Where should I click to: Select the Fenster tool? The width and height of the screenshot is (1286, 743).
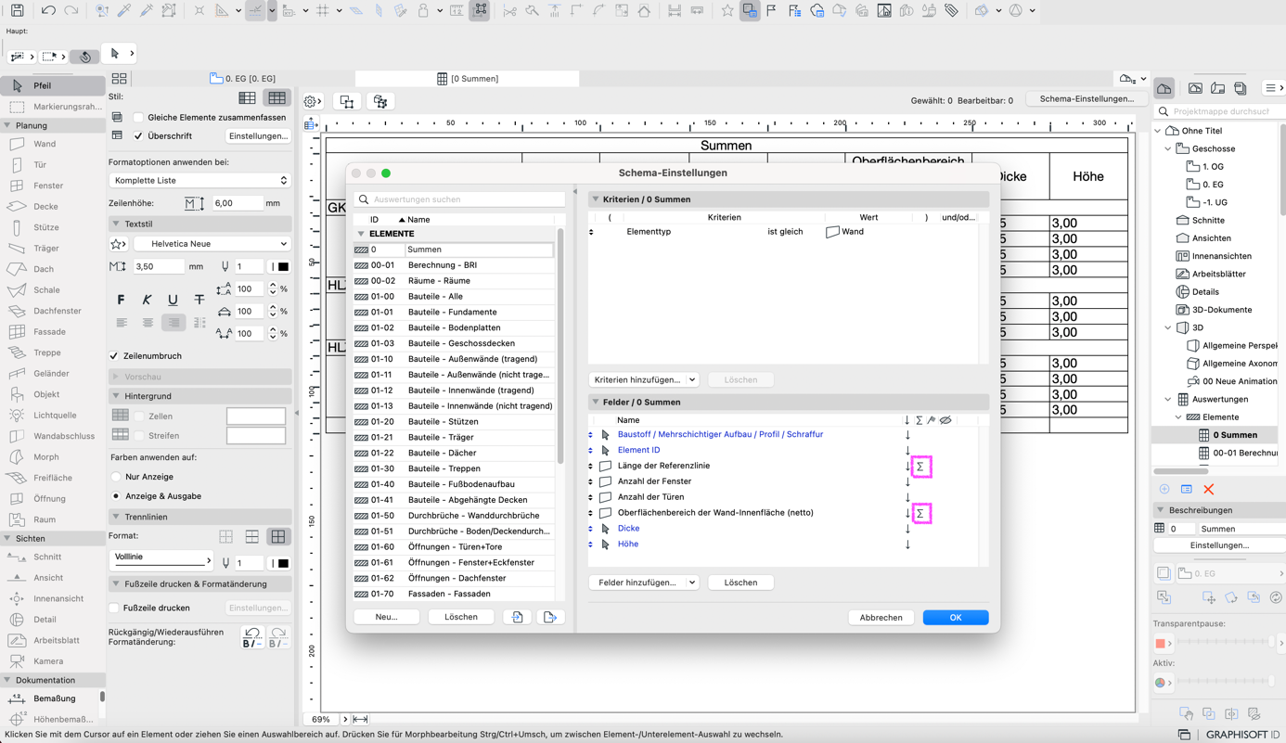(47, 186)
